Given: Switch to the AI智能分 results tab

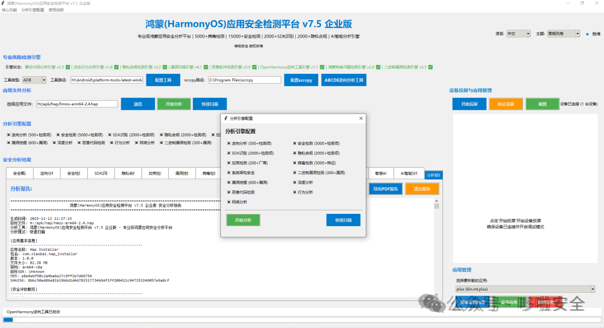Looking at the screenshot, I should (x=409, y=174).
